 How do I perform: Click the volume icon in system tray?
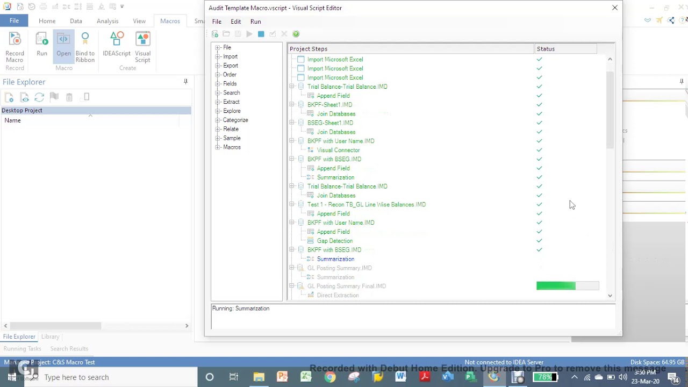pyautogui.click(x=623, y=377)
